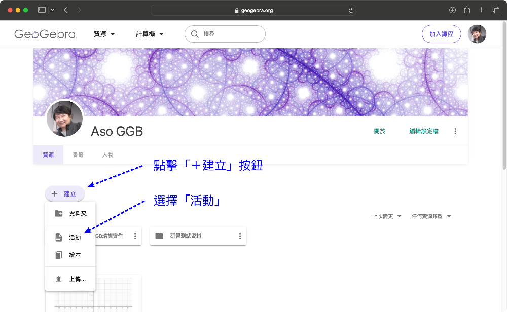Click the + 建立 button
This screenshot has width=507, height=312.
[x=65, y=194]
